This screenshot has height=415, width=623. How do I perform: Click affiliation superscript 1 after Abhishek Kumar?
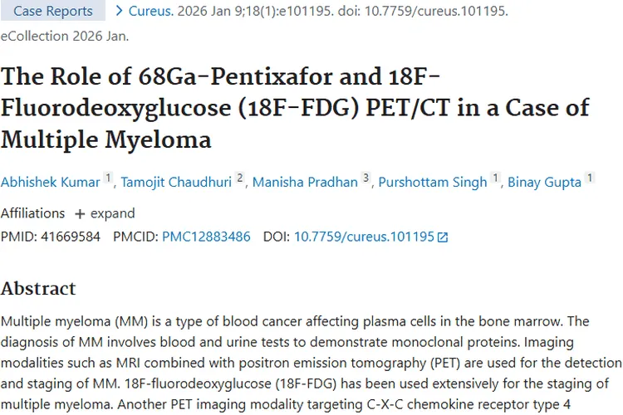[x=108, y=178]
